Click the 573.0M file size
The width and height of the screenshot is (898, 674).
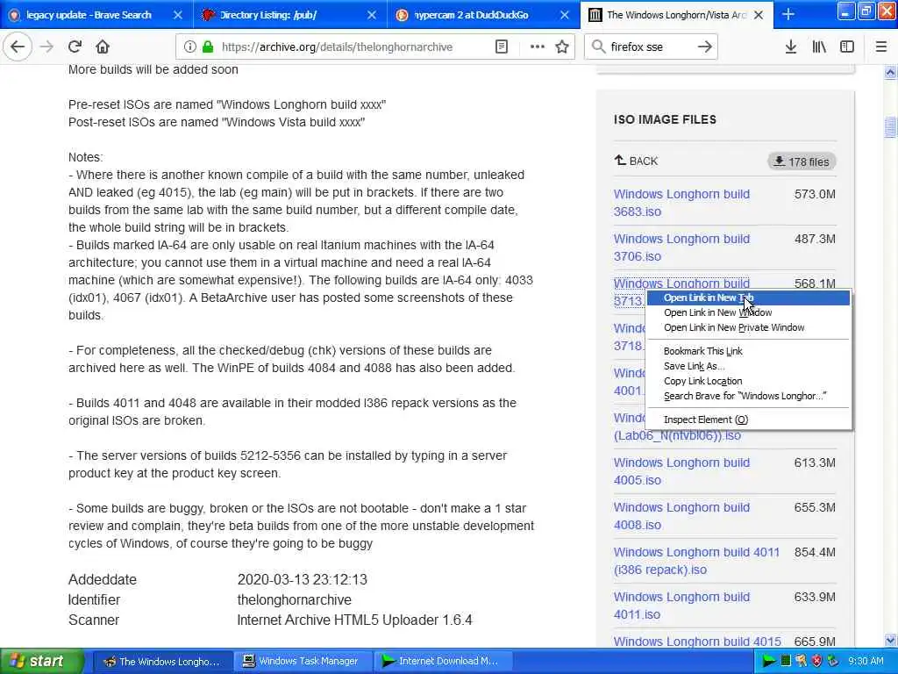(815, 194)
